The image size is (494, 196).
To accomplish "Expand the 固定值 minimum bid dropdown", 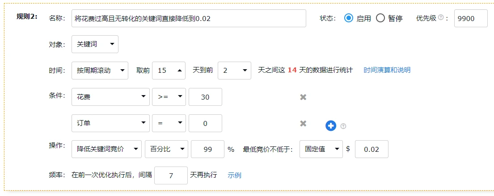I will (321, 149).
